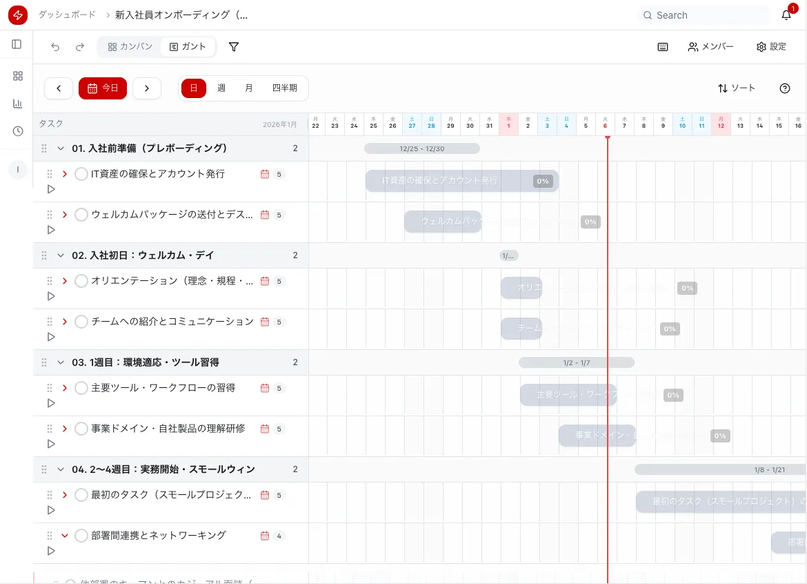Start timer for IT資産の確保とアカウント発行
Image resolution: width=807 pixels, height=584 pixels.
click(51, 189)
